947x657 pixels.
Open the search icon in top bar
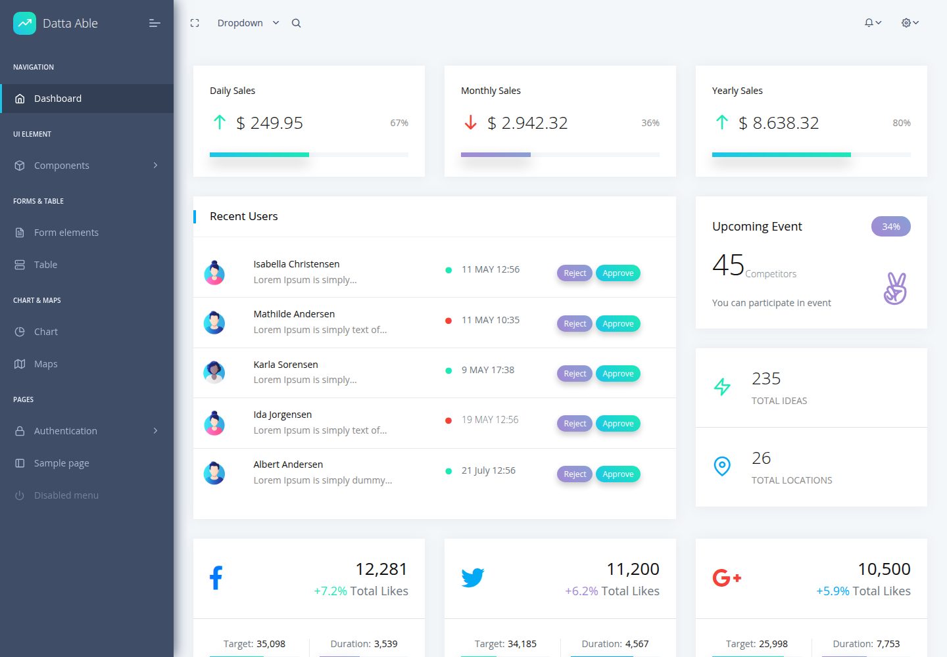coord(297,23)
